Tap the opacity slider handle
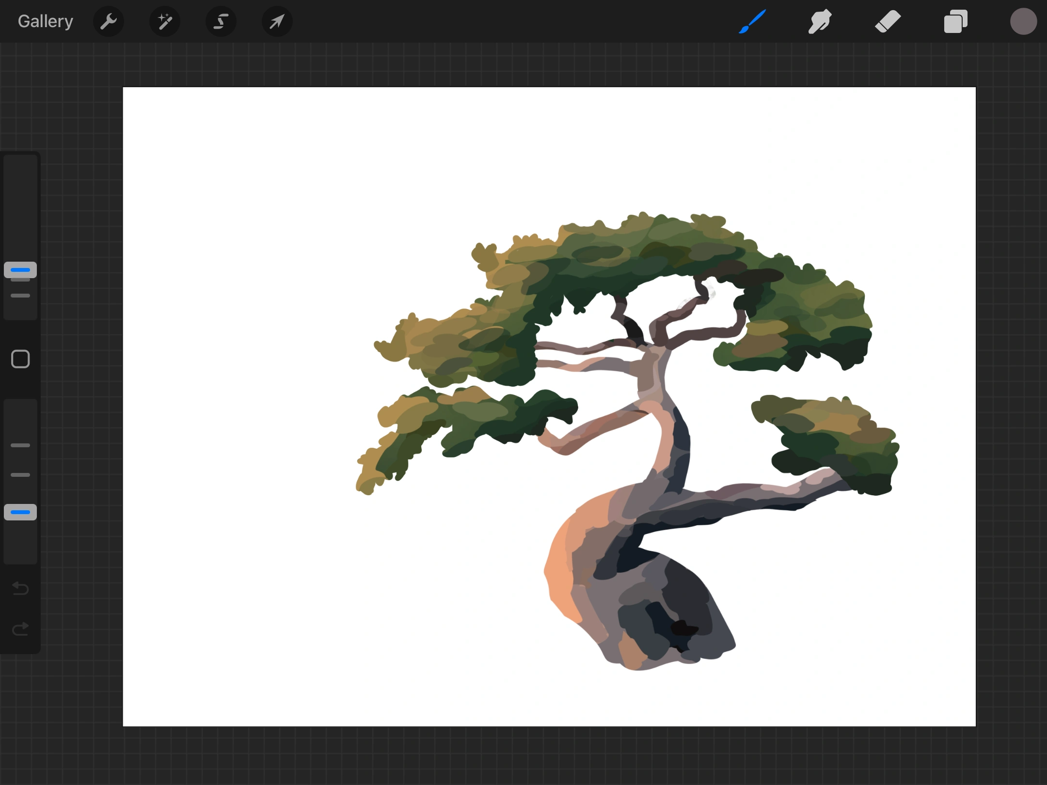This screenshot has height=785, width=1047. 20,512
